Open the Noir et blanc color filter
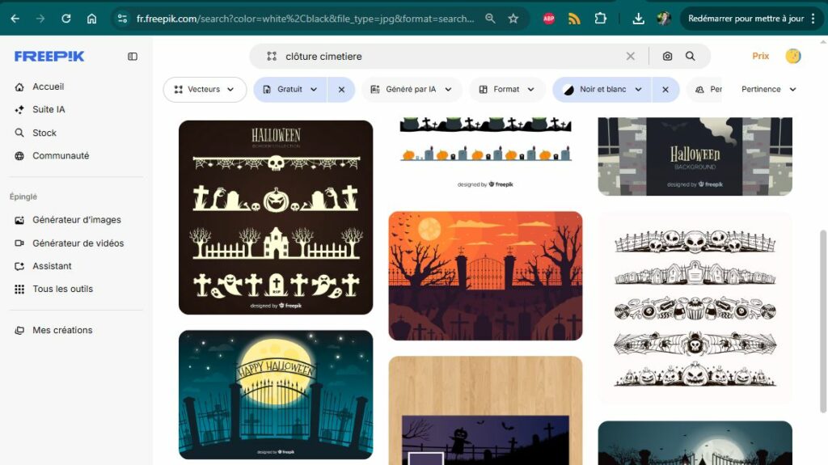 pyautogui.click(x=602, y=90)
